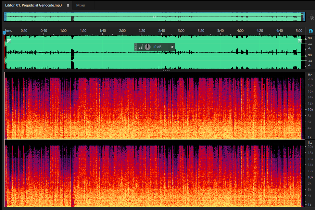Viewport: 315px width, 210px height.
Task: Click the 2:40 mark on the ruler
Action: pyautogui.click(x=161, y=31)
